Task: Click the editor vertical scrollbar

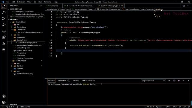Action: (191, 44)
